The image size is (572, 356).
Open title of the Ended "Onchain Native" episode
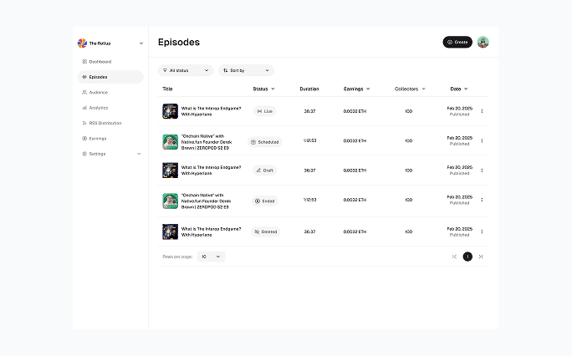[207, 201]
